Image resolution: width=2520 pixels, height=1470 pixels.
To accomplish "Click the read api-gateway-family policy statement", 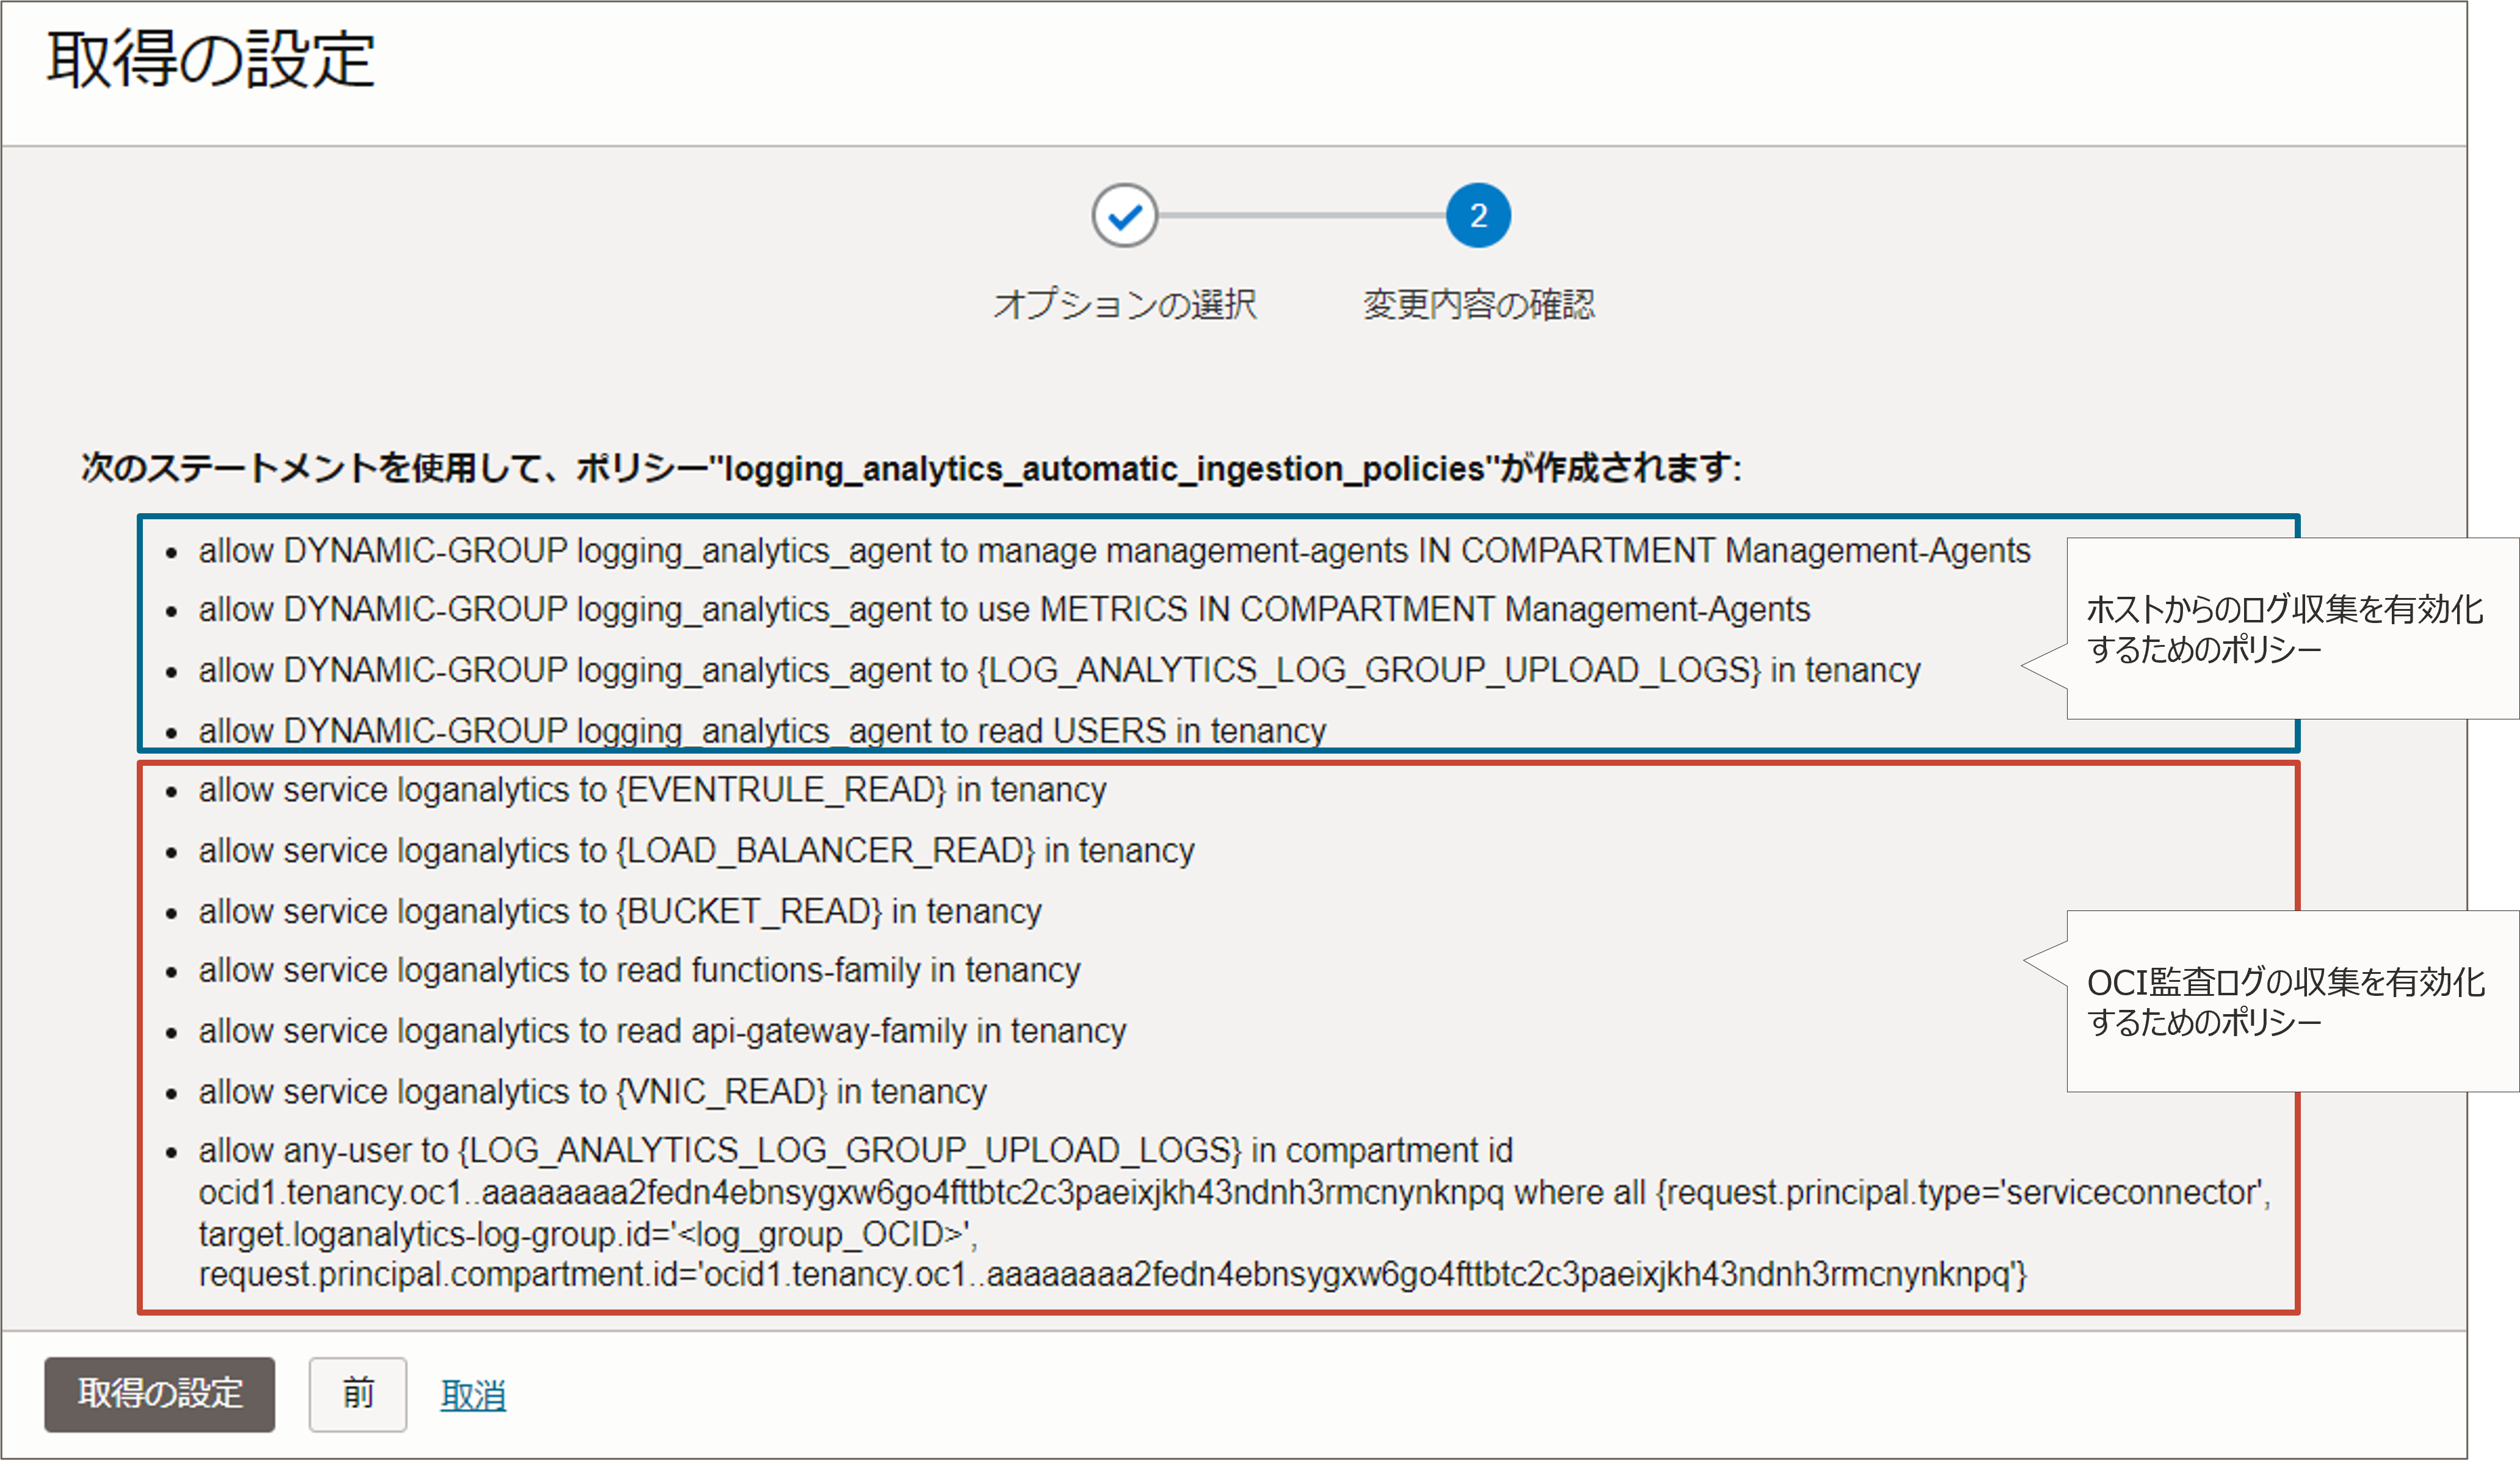I will [x=661, y=1030].
